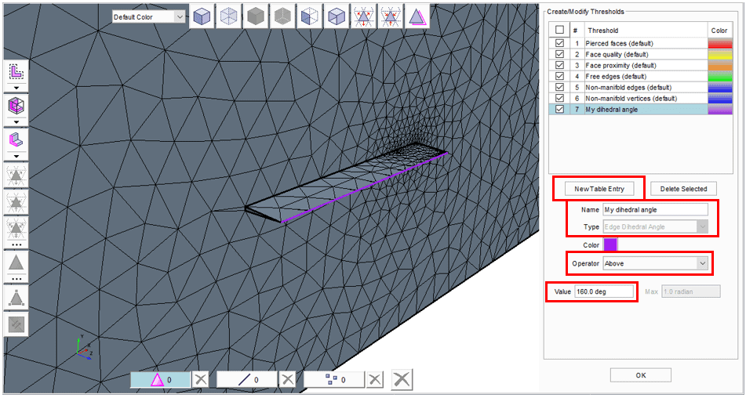
Task: Select the solid gray cube display icon
Action: pos(256,17)
